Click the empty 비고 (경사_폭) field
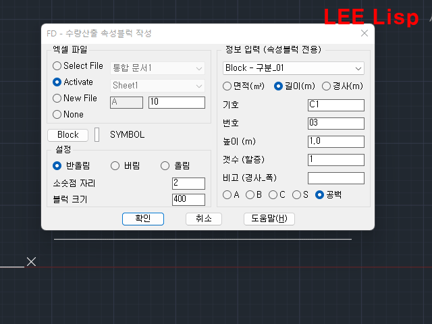 [336, 178]
